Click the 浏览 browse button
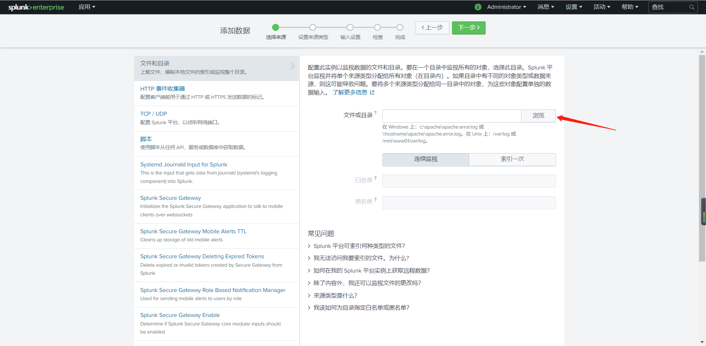 point(538,116)
